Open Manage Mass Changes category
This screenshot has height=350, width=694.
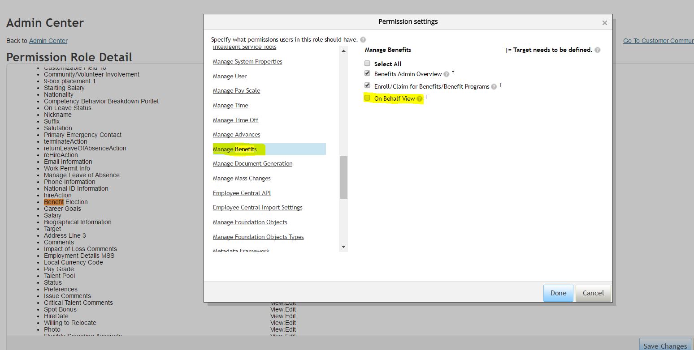242,179
